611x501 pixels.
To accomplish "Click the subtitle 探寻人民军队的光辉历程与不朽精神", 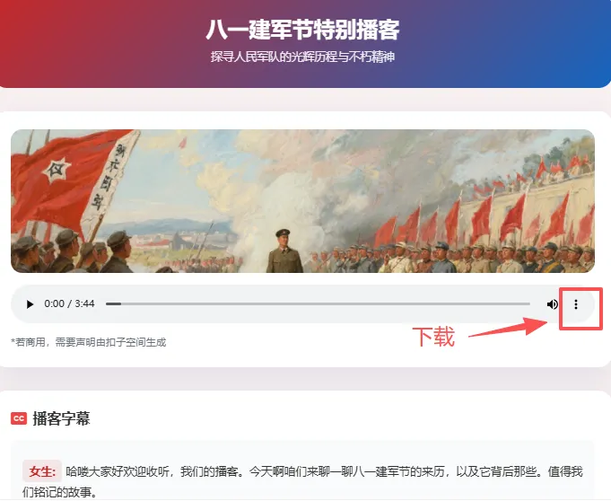I will coord(302,57).
